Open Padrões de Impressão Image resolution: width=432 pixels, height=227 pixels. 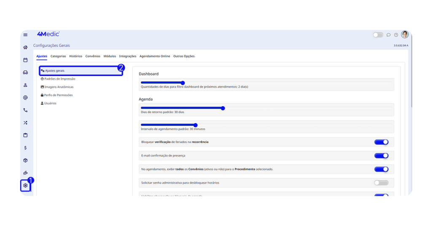[58, 79]
